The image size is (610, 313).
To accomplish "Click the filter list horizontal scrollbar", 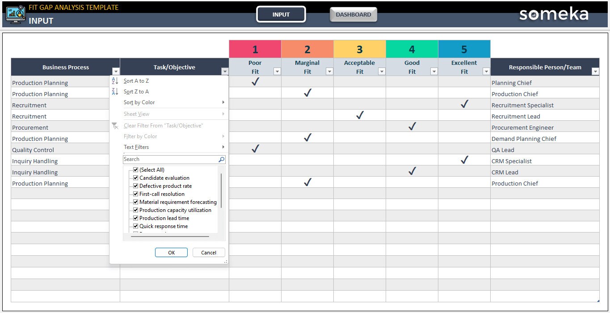I will click(170, 237).
